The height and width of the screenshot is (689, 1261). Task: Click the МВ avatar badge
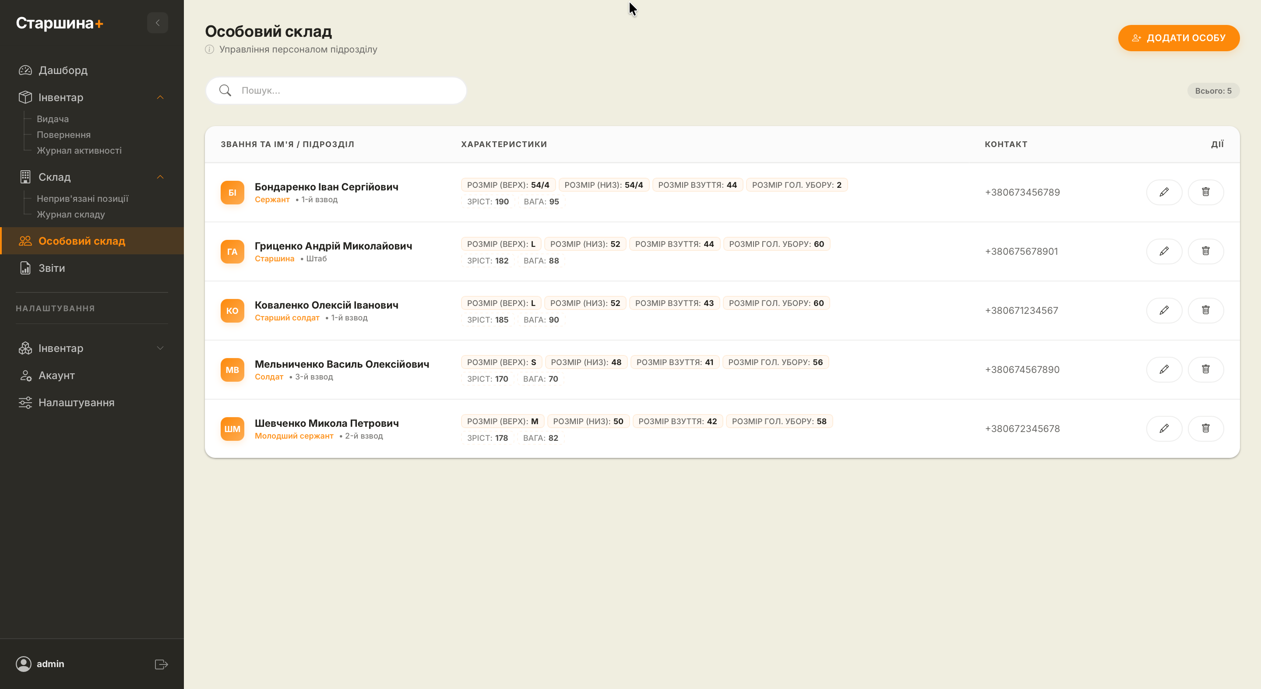click(232, 369)
